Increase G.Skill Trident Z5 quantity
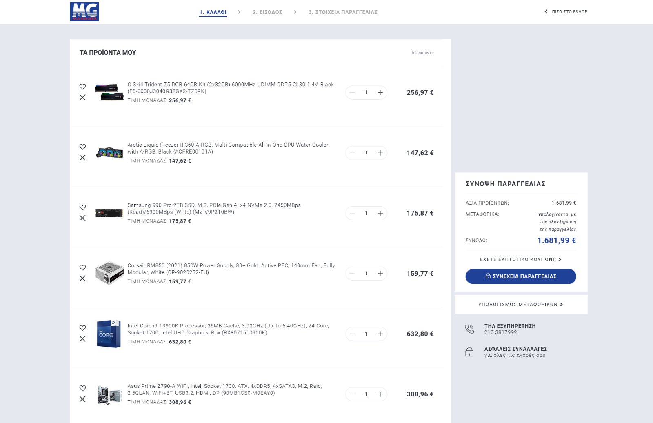 click(380, 92)
